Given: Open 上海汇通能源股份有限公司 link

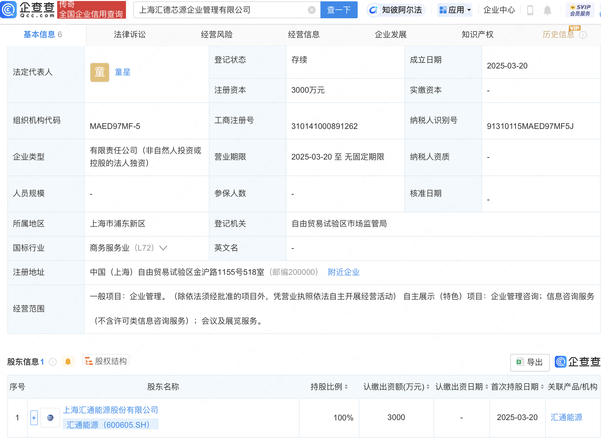Looking at the screenshot, I should [111, 410].
